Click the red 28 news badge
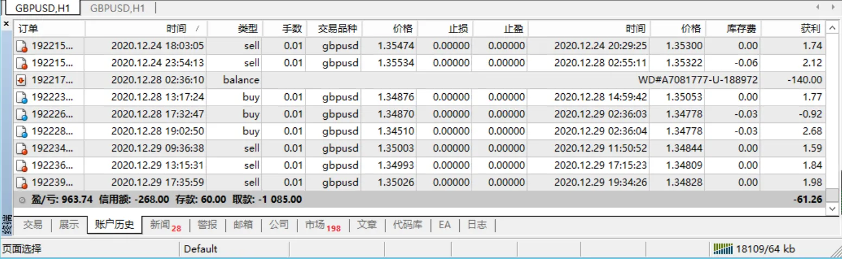The width and height of the screenshot is (842, 259). coord(176,229)
